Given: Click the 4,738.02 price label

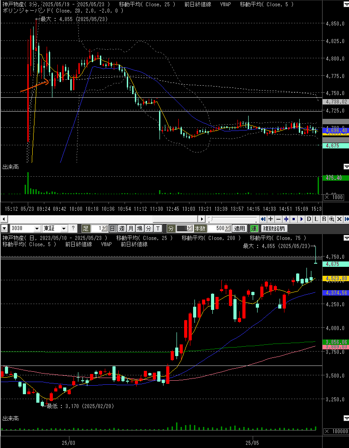Looking at the screenshot, I should (336, 102).
